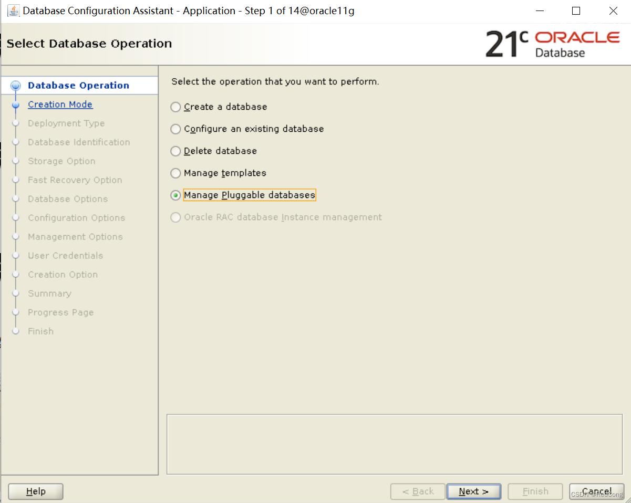The height and width of the screenshot is (503, 631).
Task: Click the disabled Back button
Action: pyautogui.click(x=418, y=491)
